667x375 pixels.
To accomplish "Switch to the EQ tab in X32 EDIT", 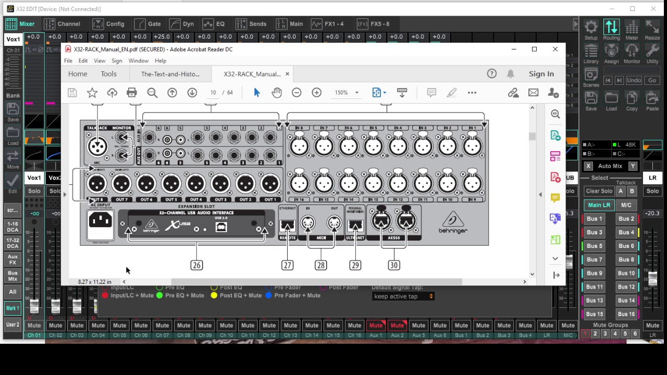I will (214, 24).
